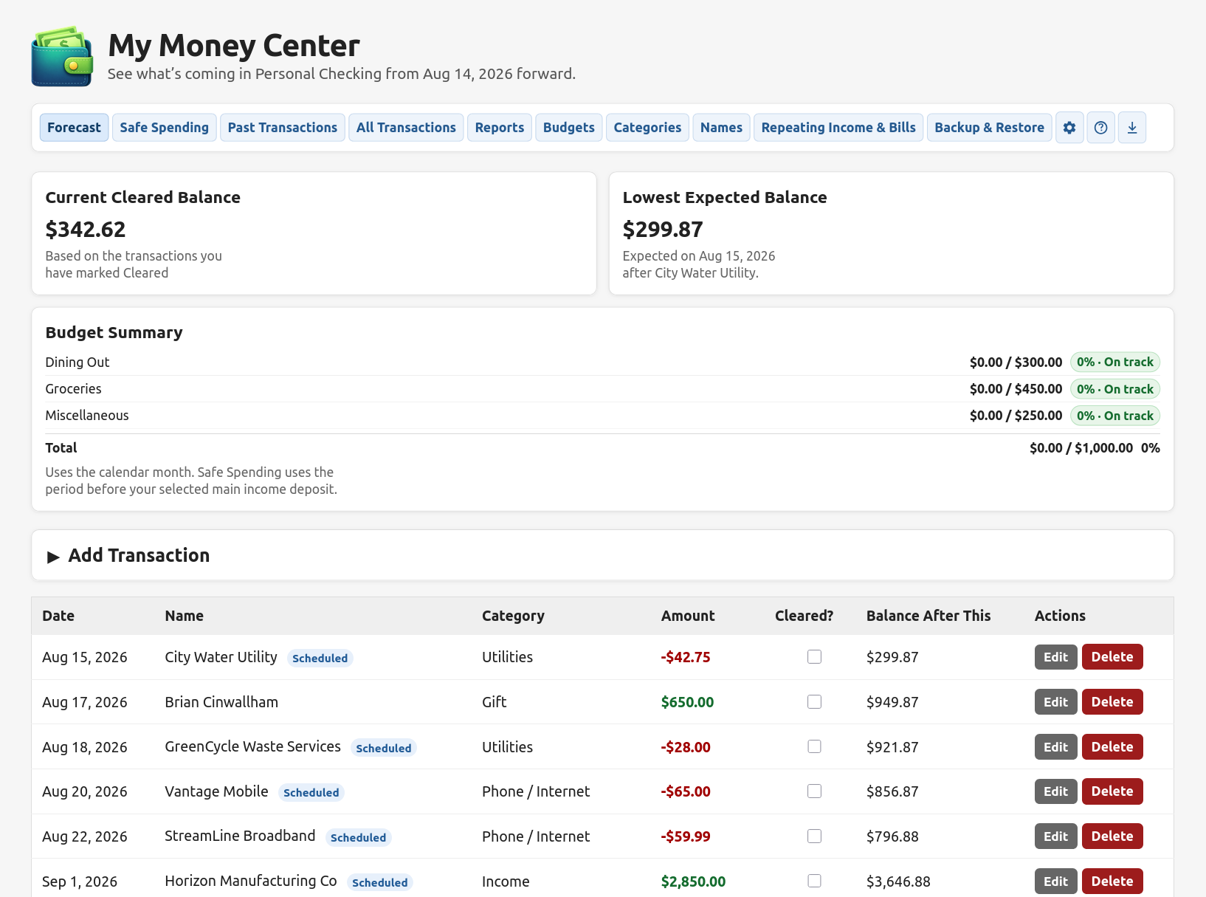Open Backup & Restore tab

point(989,128)
